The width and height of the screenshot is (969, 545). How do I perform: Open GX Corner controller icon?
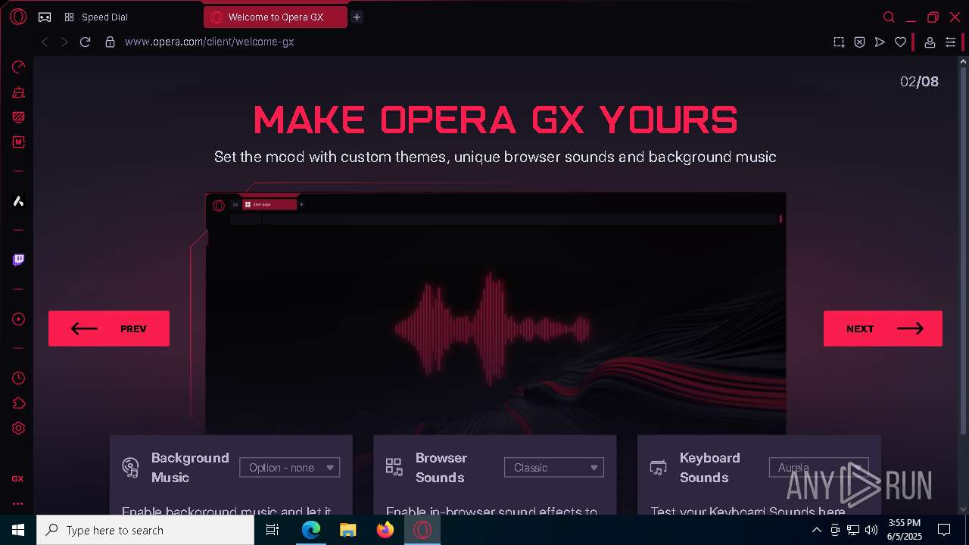click(x=45, y=17)
